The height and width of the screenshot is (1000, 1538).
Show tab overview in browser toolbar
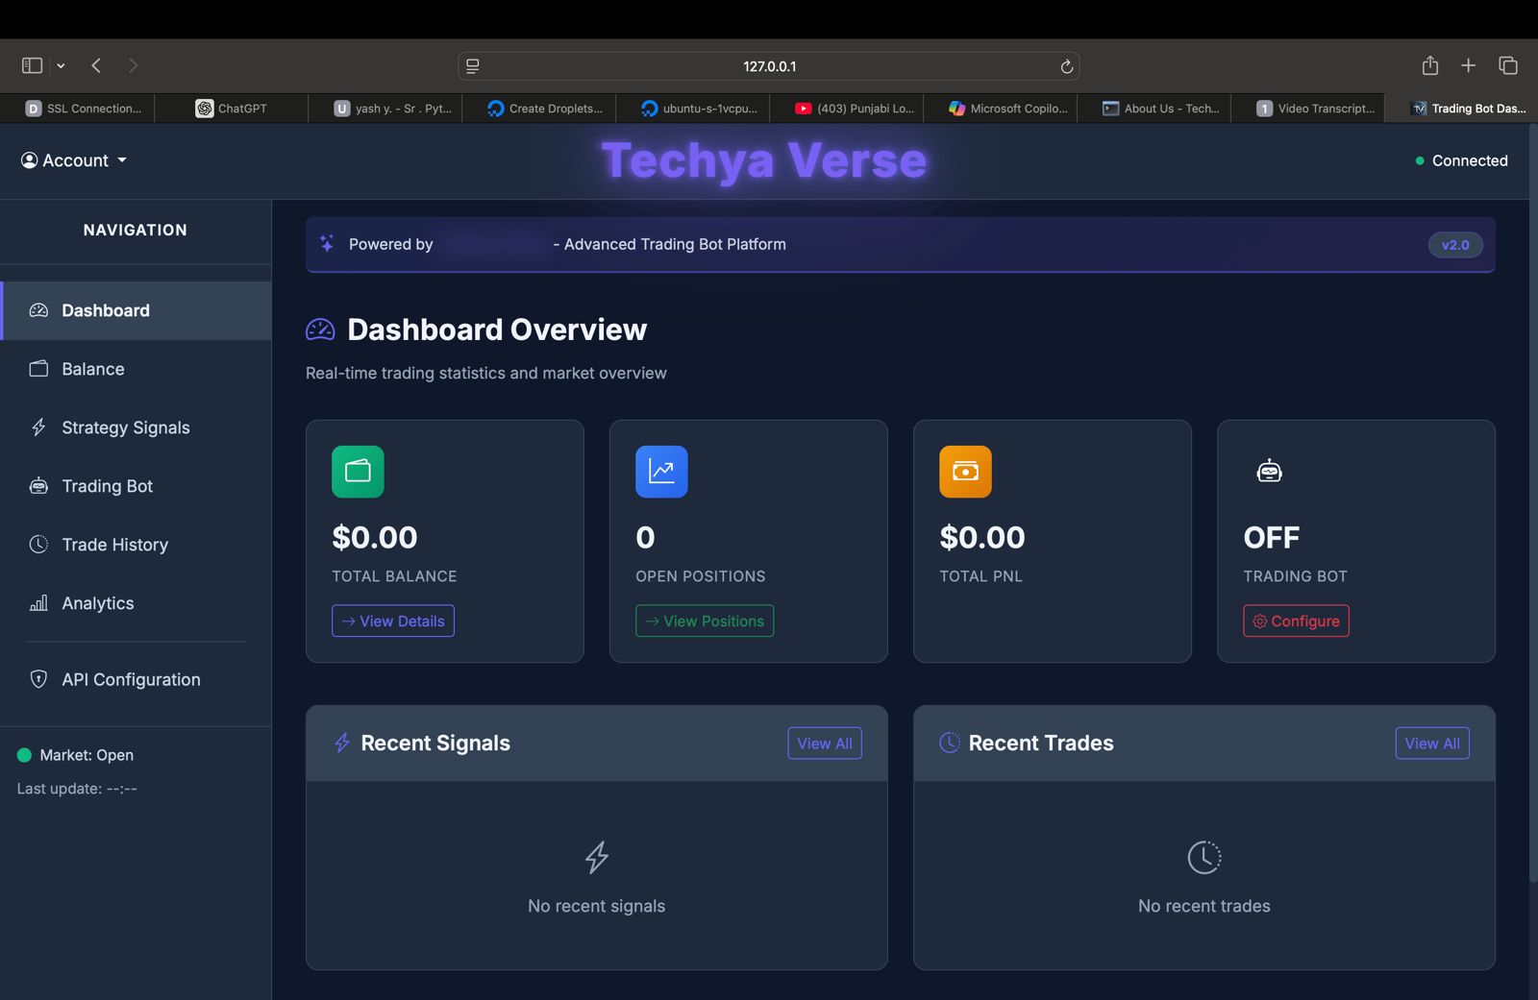point(1507,65)
